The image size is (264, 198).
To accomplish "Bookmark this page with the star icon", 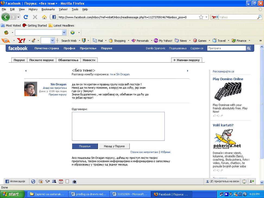I will (201, 17).
